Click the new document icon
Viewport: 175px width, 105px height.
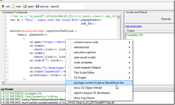(x=13, y=6)
